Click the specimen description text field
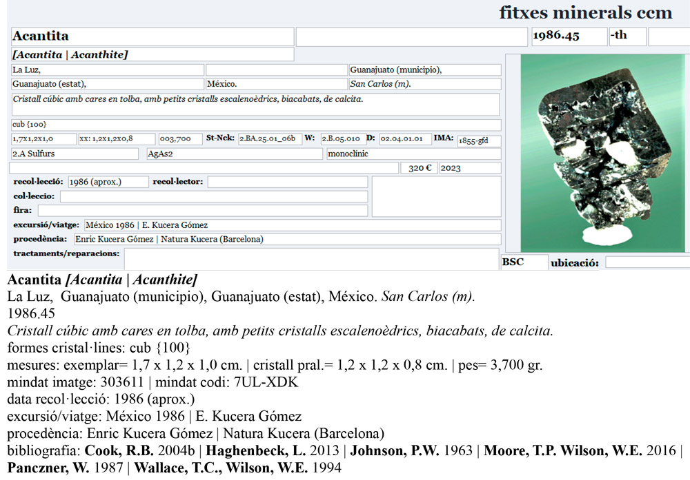Viewport: 690px width, 480px height. pos(255,104)
